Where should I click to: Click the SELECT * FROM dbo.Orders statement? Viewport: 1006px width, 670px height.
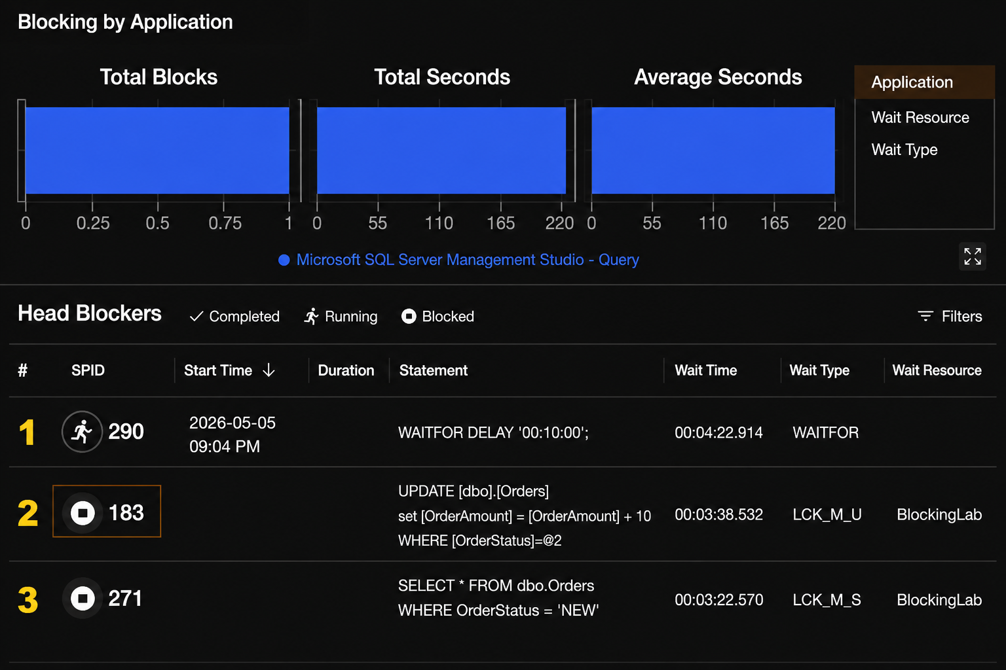pyautogui.click(x=498, y=598)
